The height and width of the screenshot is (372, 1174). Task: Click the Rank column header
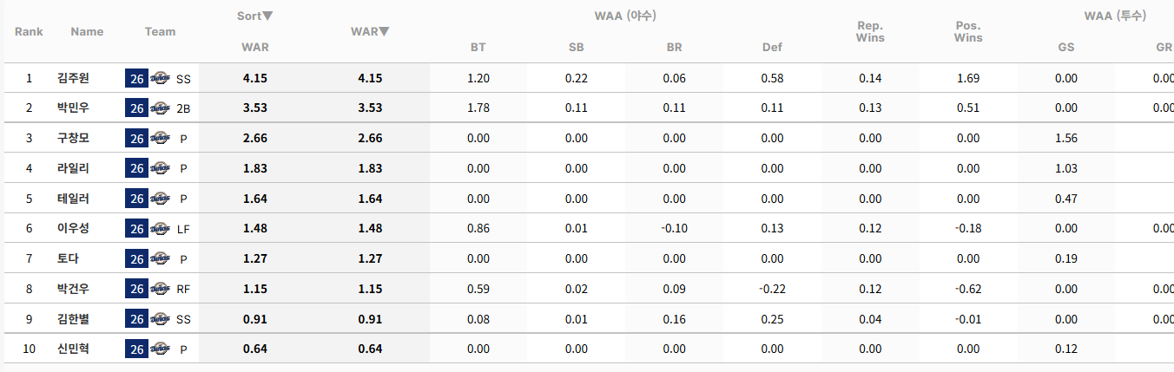coord(29,31)
